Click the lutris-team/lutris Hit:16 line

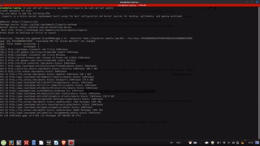pyautogui.click(x=48, y=85)
